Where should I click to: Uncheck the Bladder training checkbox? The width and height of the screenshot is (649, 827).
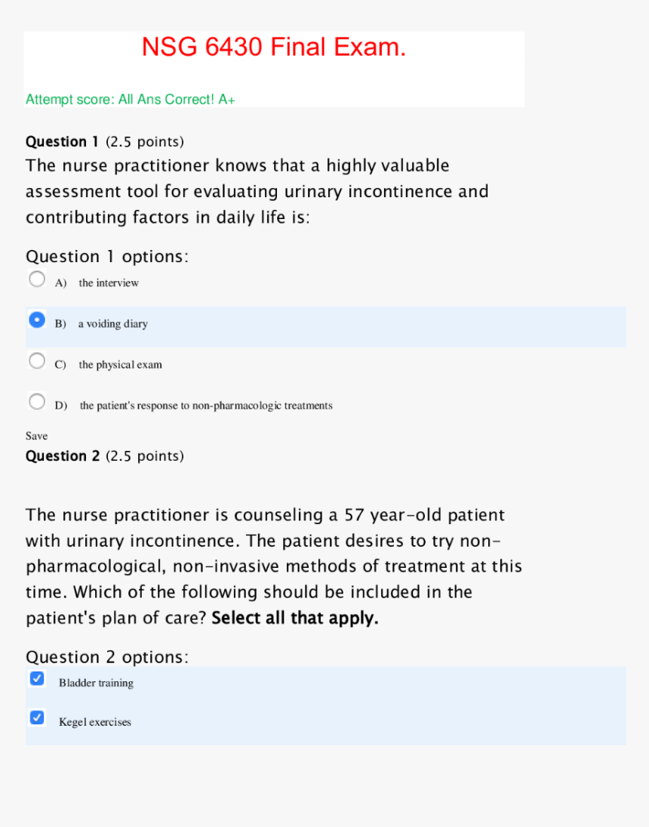pyautogui.click(x=37, y=679)
